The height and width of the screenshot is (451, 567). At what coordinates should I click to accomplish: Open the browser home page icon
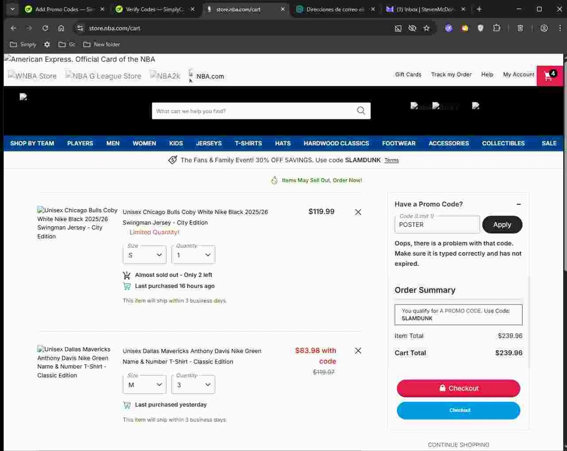coord(61,28)
